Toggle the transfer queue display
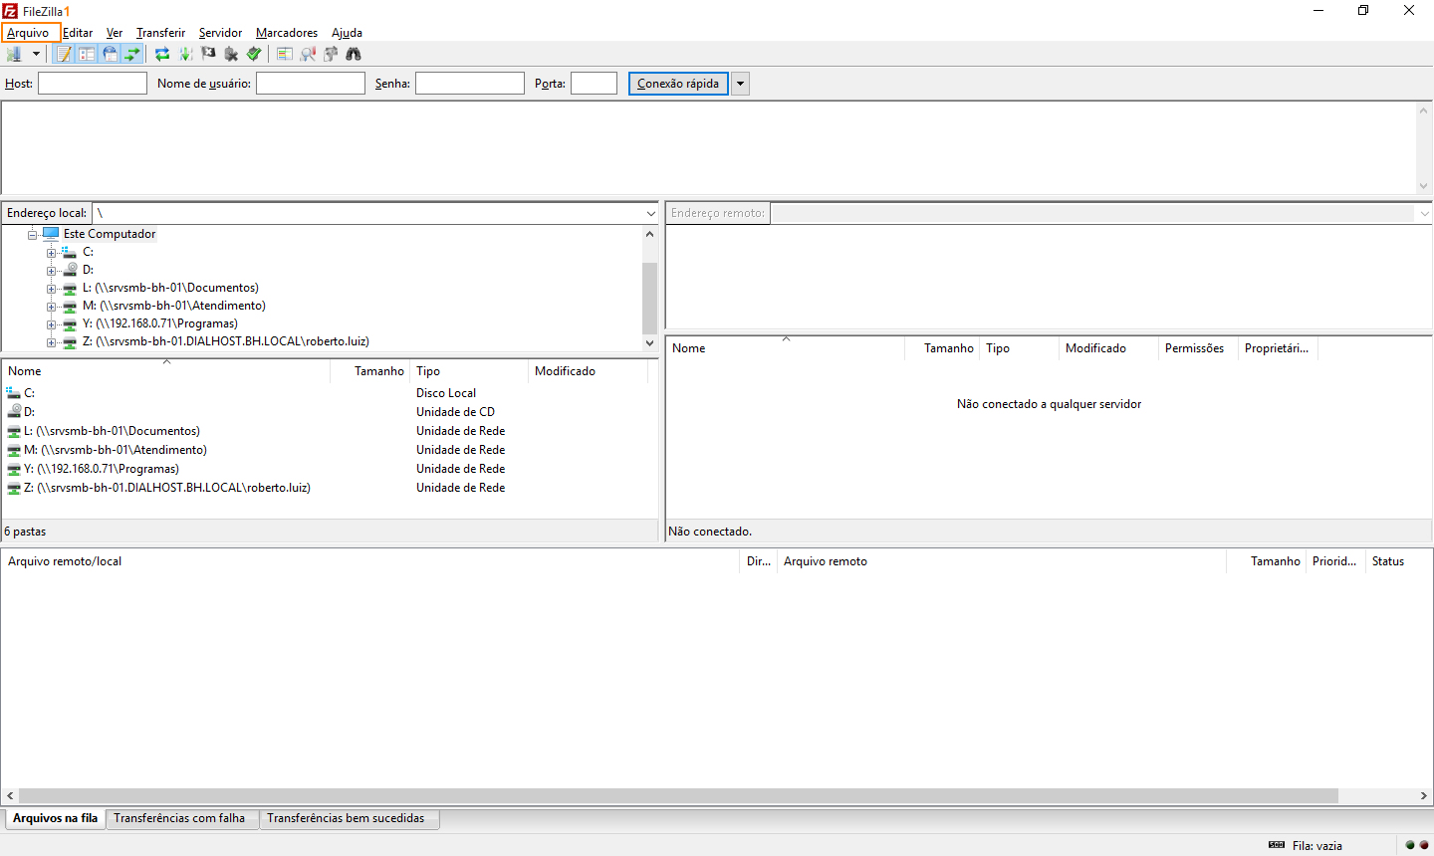This screenshot has width=1434, height=856. (132, 54)
